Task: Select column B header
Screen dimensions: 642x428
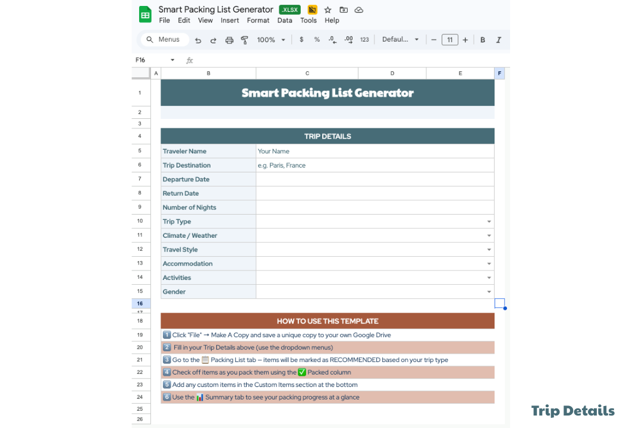Action: click(x=209, y=73)
